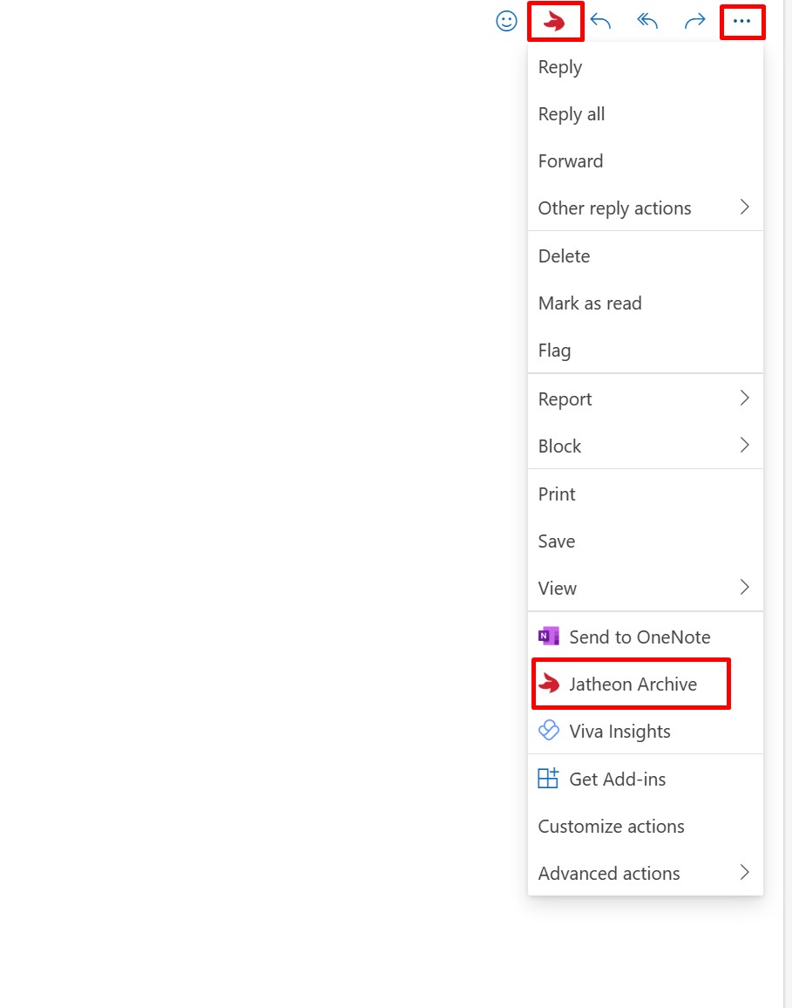Expand the Report submenu chevron
The image size is (792, 1008).
coord(744,398)
